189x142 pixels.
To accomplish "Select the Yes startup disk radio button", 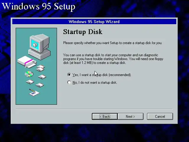I will tap(69, 75).
